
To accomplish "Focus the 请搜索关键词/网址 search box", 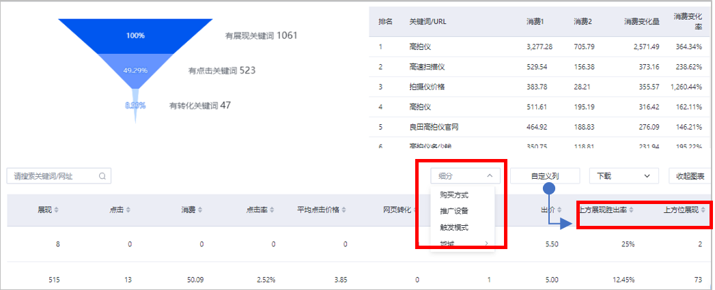I will [x=59, y=176].
